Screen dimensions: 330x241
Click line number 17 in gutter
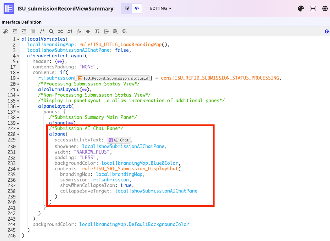pos(13,67)
